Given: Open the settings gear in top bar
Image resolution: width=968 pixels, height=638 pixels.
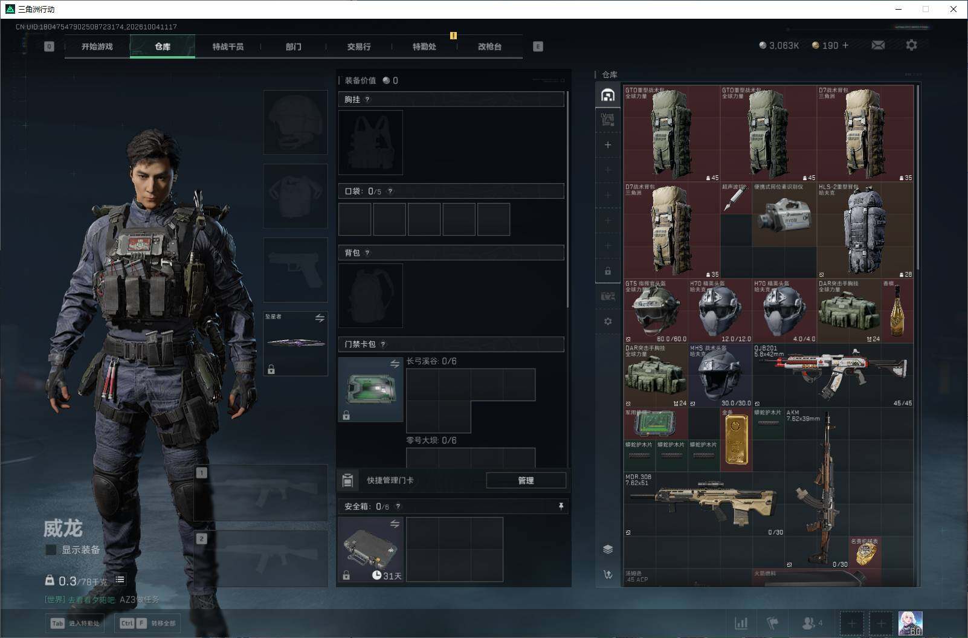Looking at the screenshot, I should (x=911, y=45).
